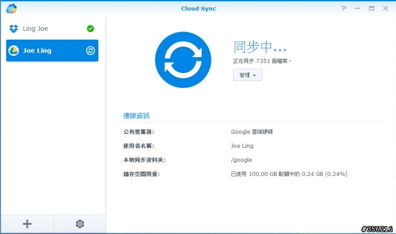Open Cloud Sync settings with the gear icon
The height and width of the screenshot is (234, 396).
(x=80, y=224)
